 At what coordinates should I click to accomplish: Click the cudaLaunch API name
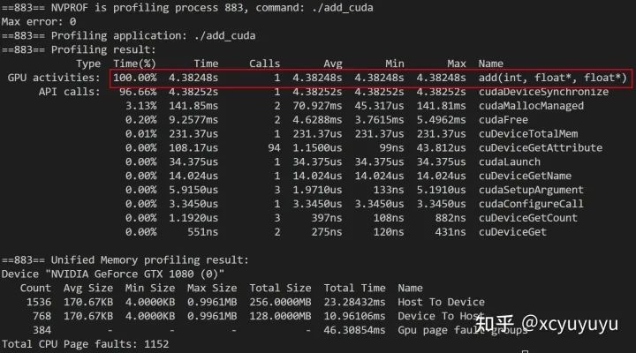tap(510, 161)
